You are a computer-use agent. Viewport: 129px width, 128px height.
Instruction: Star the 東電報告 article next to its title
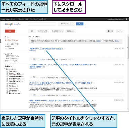pyautogui.click(x=65, y=49)
